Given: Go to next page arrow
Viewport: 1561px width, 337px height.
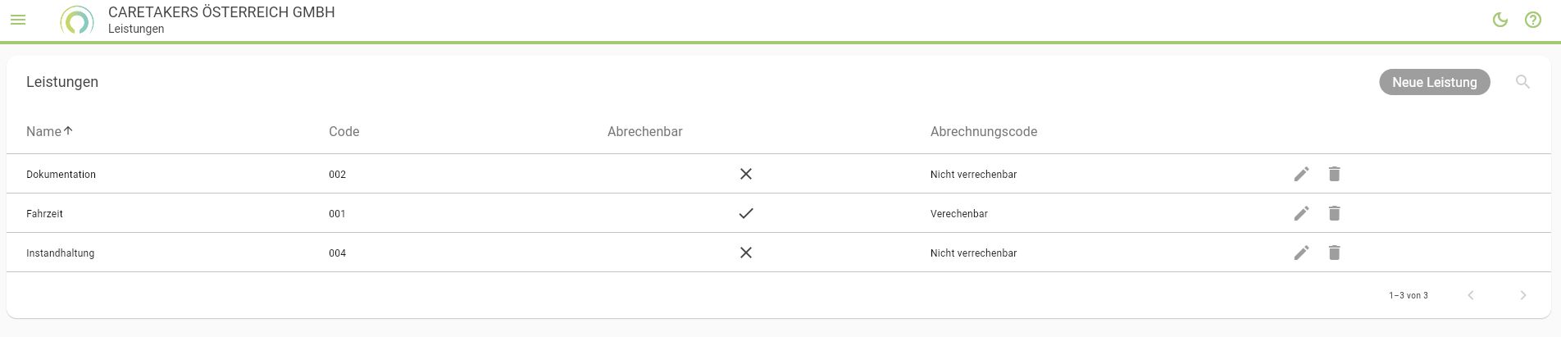Looking at the screenshot, I should 1522,295.
